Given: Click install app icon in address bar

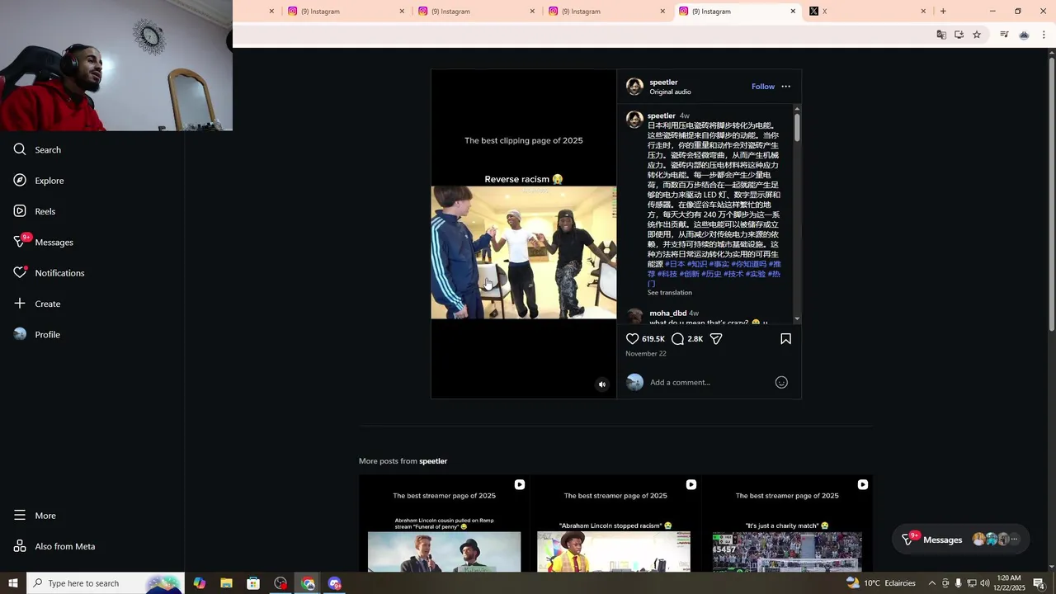Looking at the screenshot, I should [959, 35].
